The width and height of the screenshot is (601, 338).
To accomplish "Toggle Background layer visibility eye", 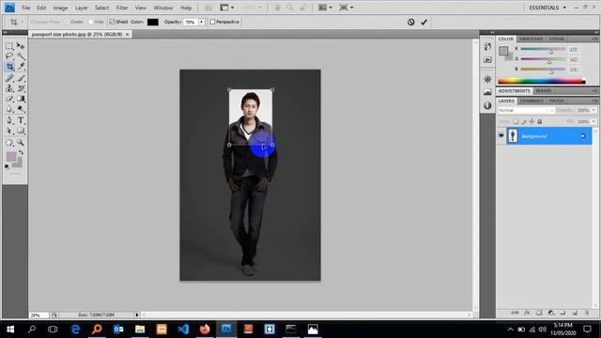I will tap(501, 135).
